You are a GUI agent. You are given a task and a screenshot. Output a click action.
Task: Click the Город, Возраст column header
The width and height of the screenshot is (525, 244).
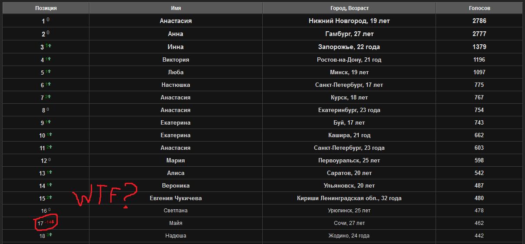pos(349,8)
